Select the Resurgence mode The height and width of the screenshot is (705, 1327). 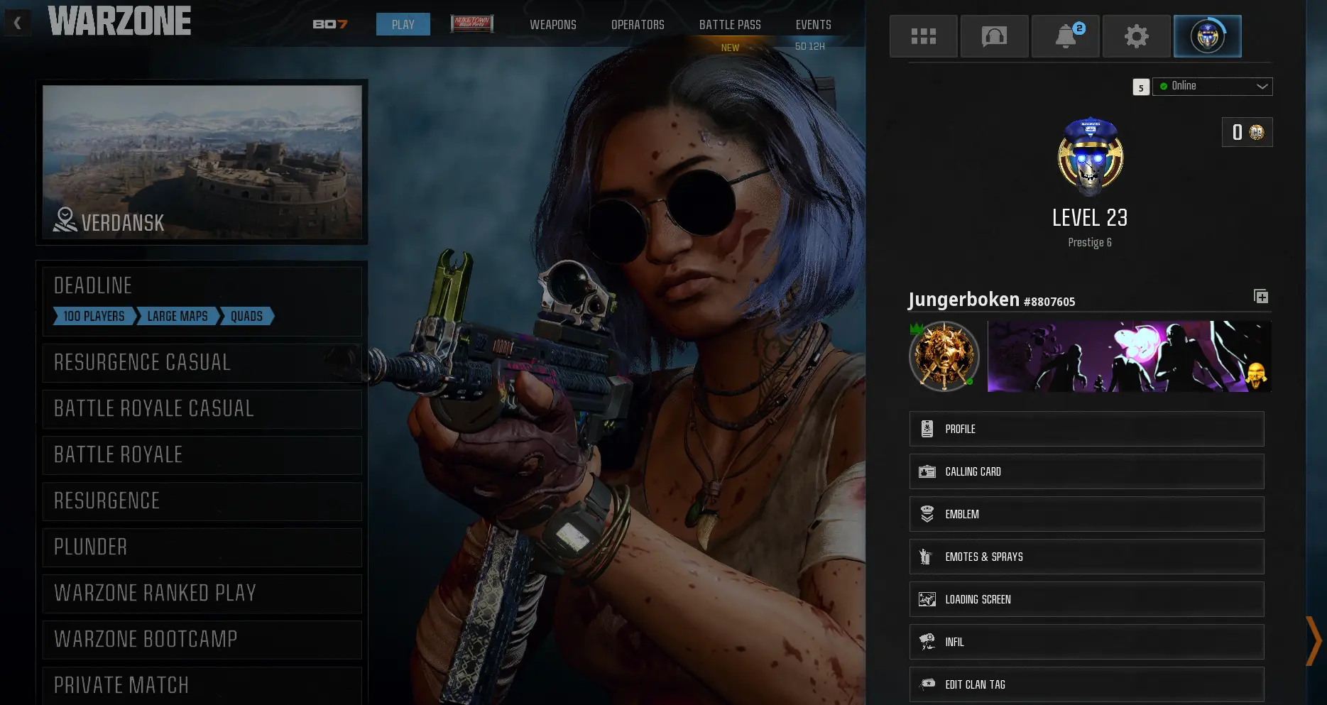coord(202,501)
